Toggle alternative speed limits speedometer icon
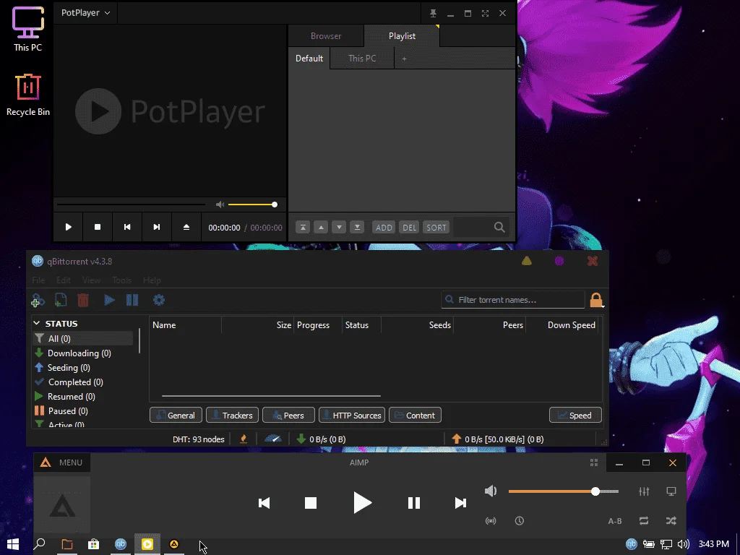 [272, 439]
